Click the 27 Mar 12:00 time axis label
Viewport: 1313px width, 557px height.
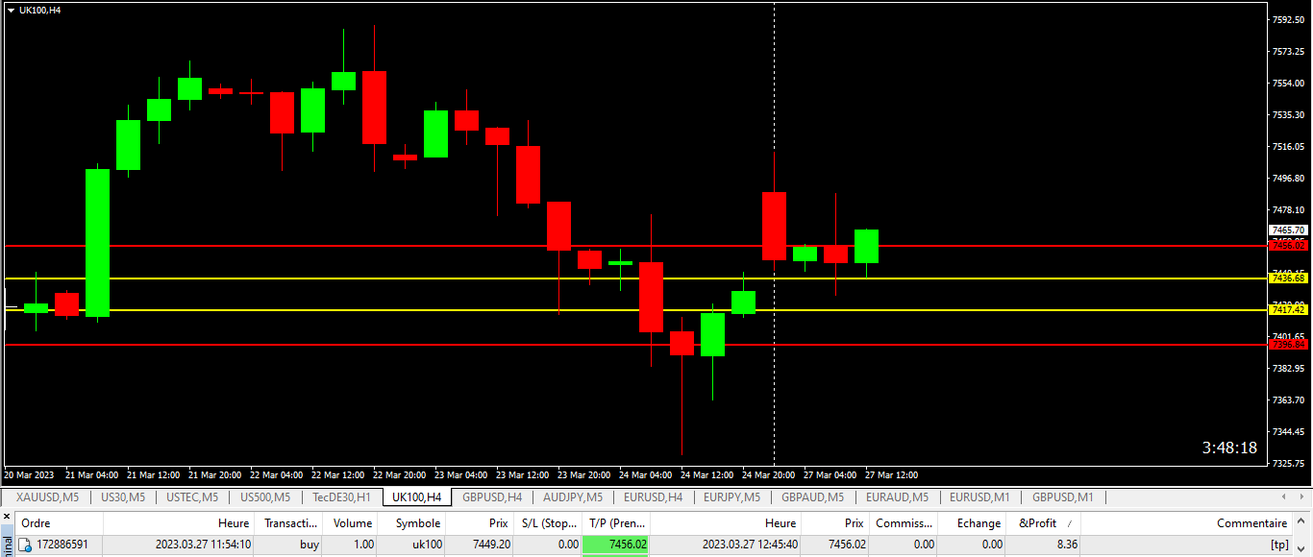[x=890, y=475]
